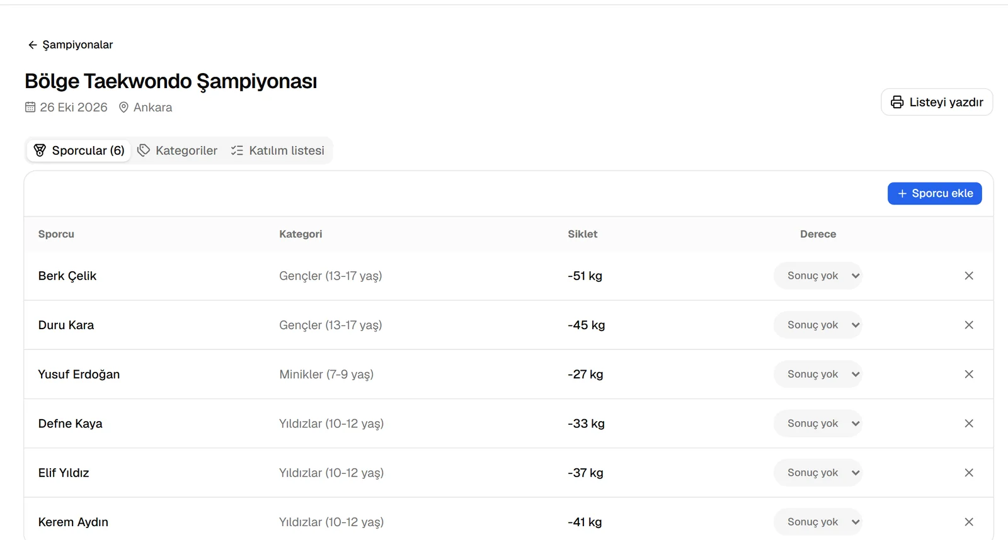
Task: Expand Yusuf Erdoğan's Derece dropdown
Action: tap(818, 374)
